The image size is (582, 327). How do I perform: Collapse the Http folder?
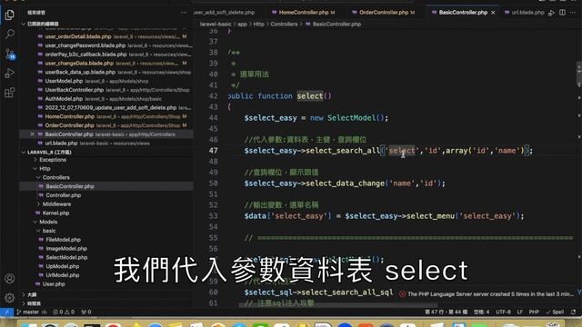(x=45, y=169)
